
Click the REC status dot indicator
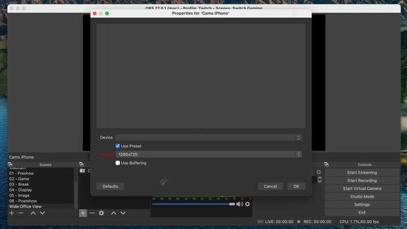pos(299,221)
